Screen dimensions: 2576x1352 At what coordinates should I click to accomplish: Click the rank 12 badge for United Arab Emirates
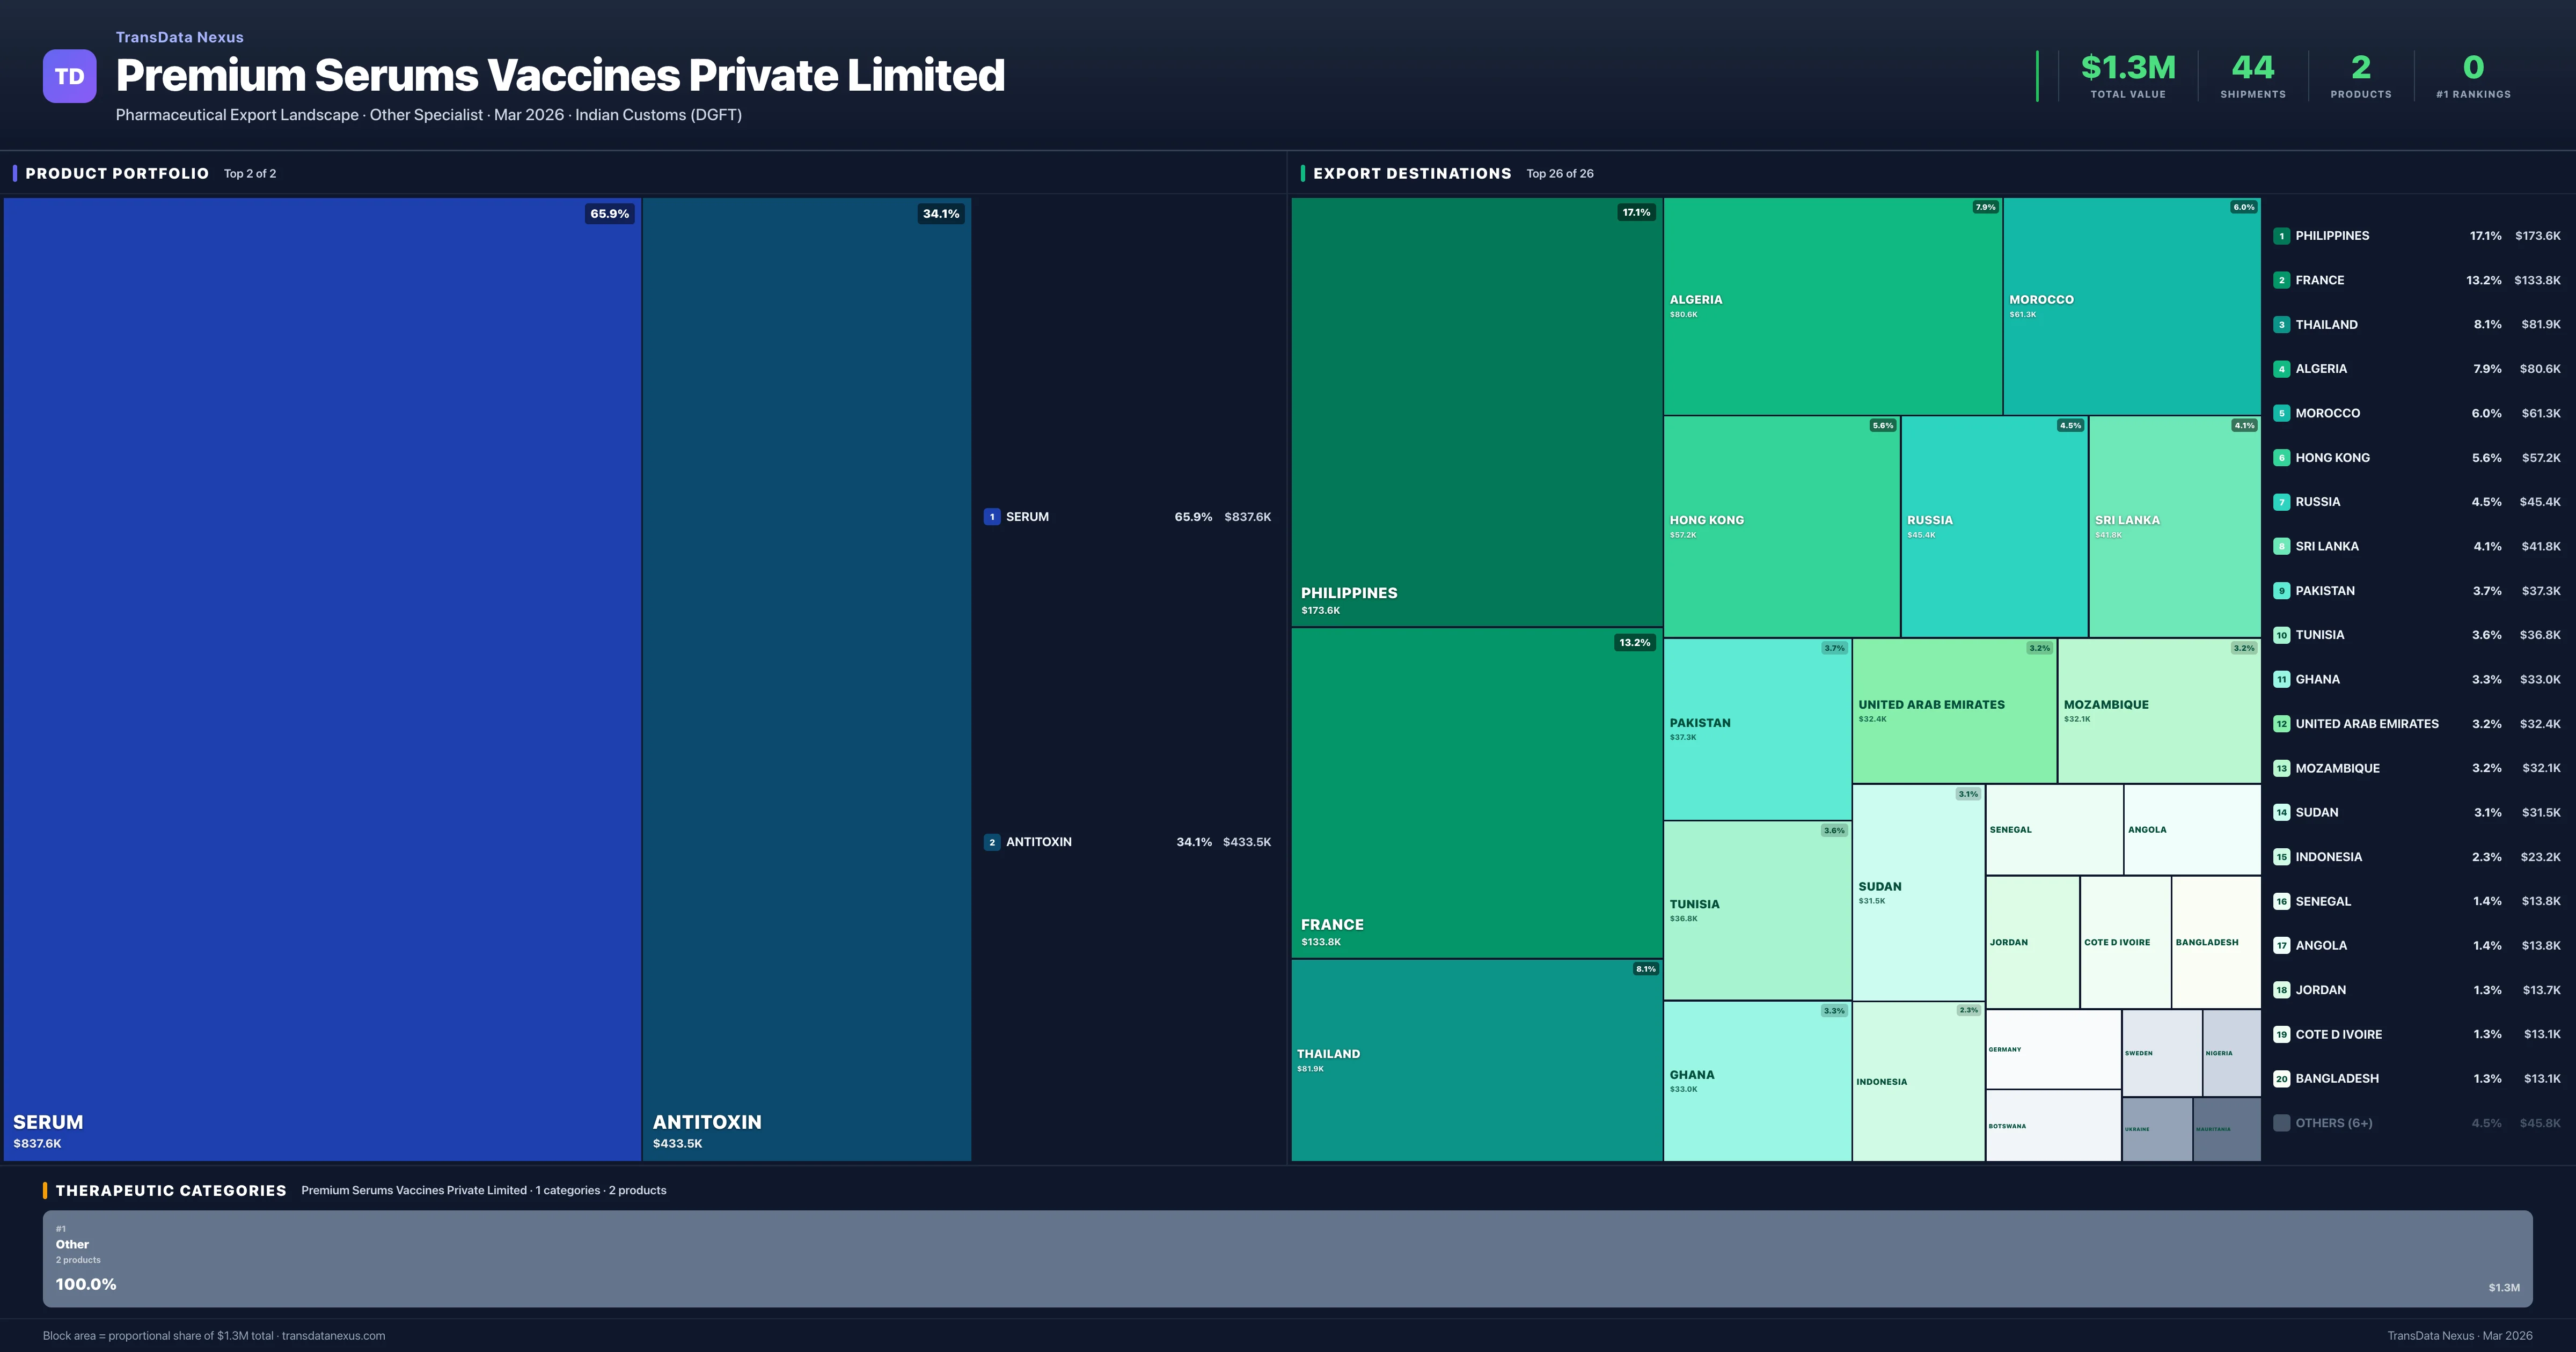tap(2281, 724)
